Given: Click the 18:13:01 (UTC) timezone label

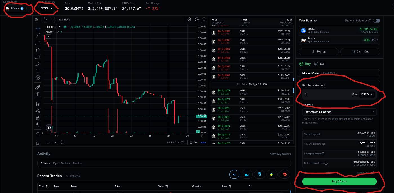Looking at the screenshot, I should (176, 142).
